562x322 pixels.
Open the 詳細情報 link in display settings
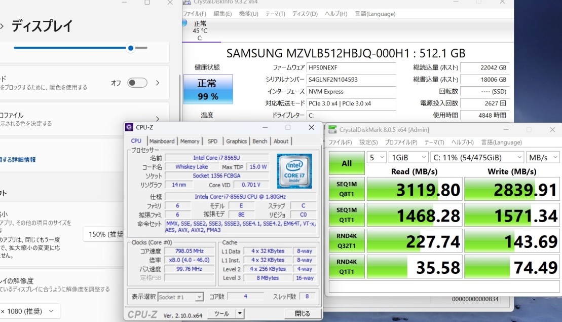coord(18,160)
